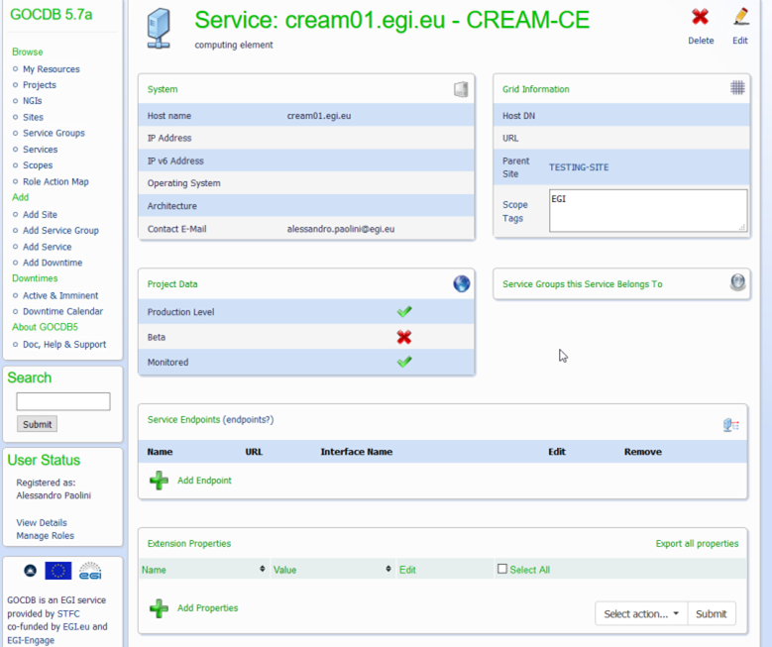
Task: Click the System panel server icon
Action: point(461,89)
